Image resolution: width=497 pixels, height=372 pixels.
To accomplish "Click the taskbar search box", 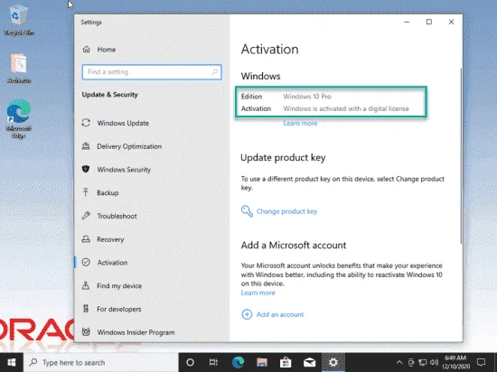I will [101, 362].
